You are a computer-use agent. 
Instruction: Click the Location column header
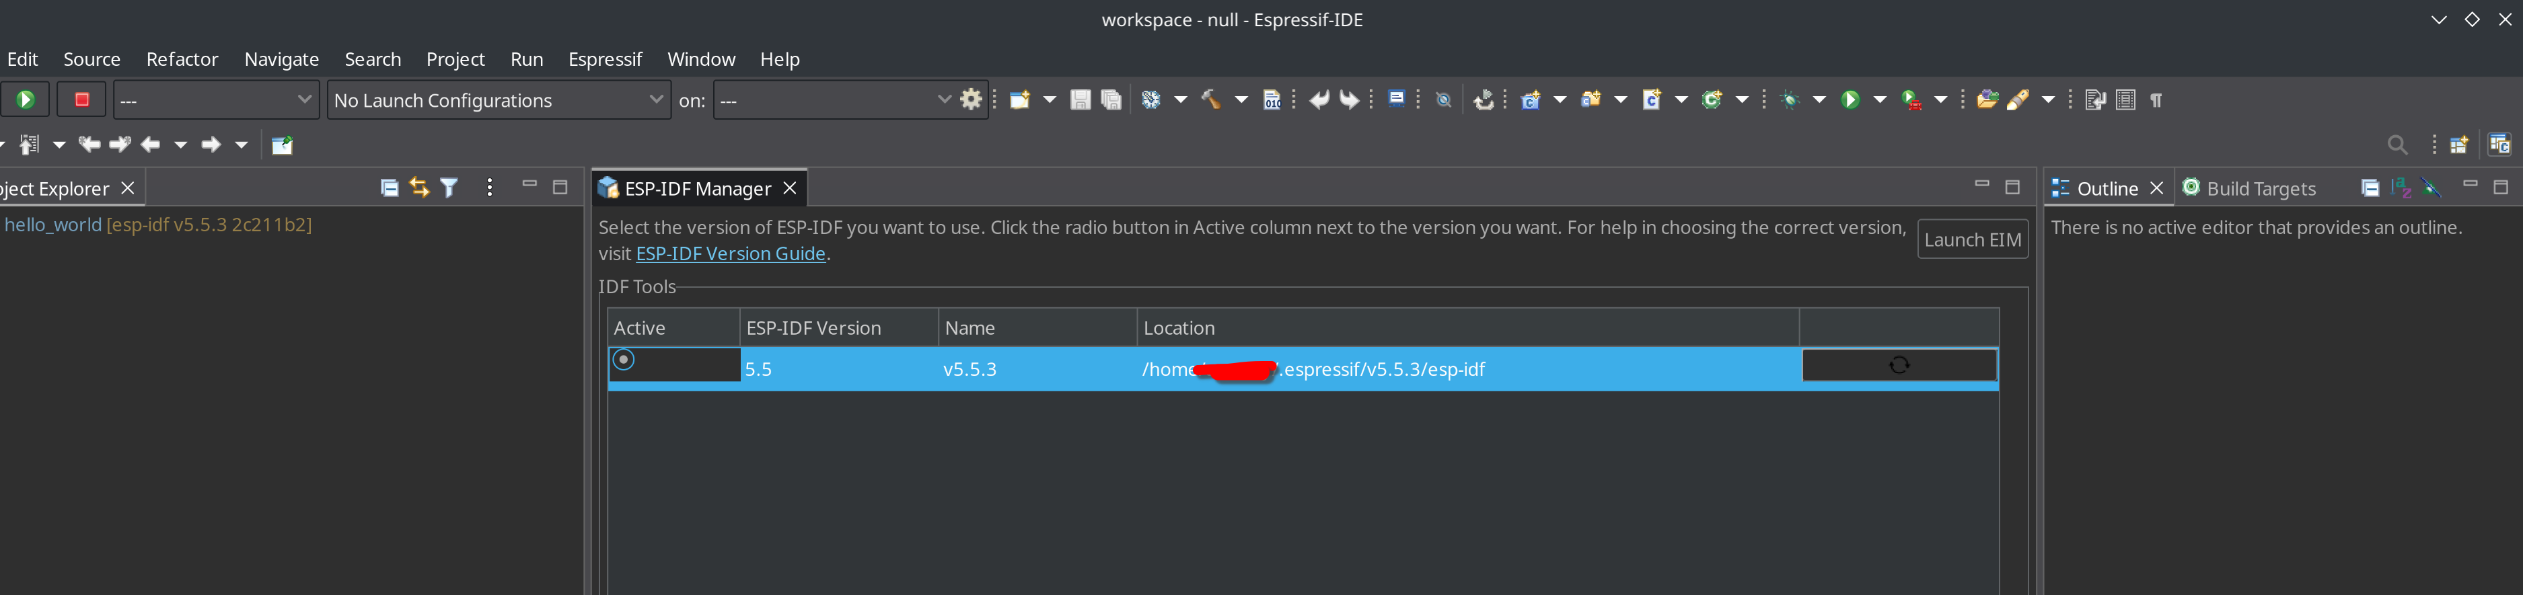tap(1467, 328)
